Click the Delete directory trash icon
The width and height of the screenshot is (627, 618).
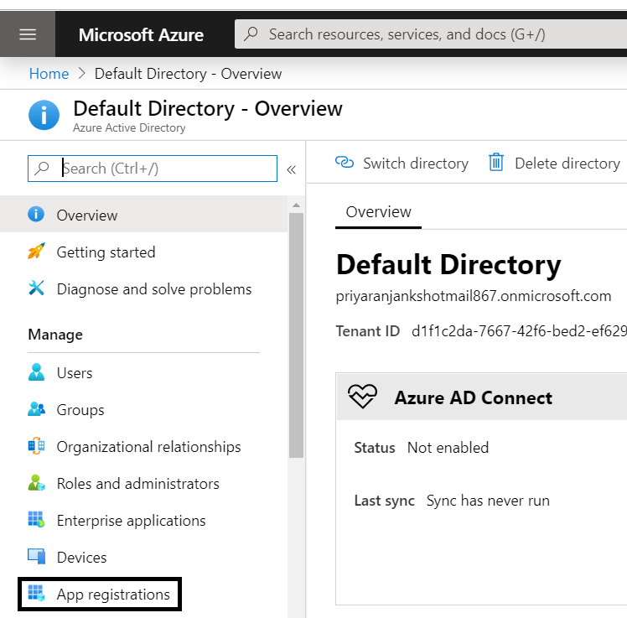click(x=496, y=162)
